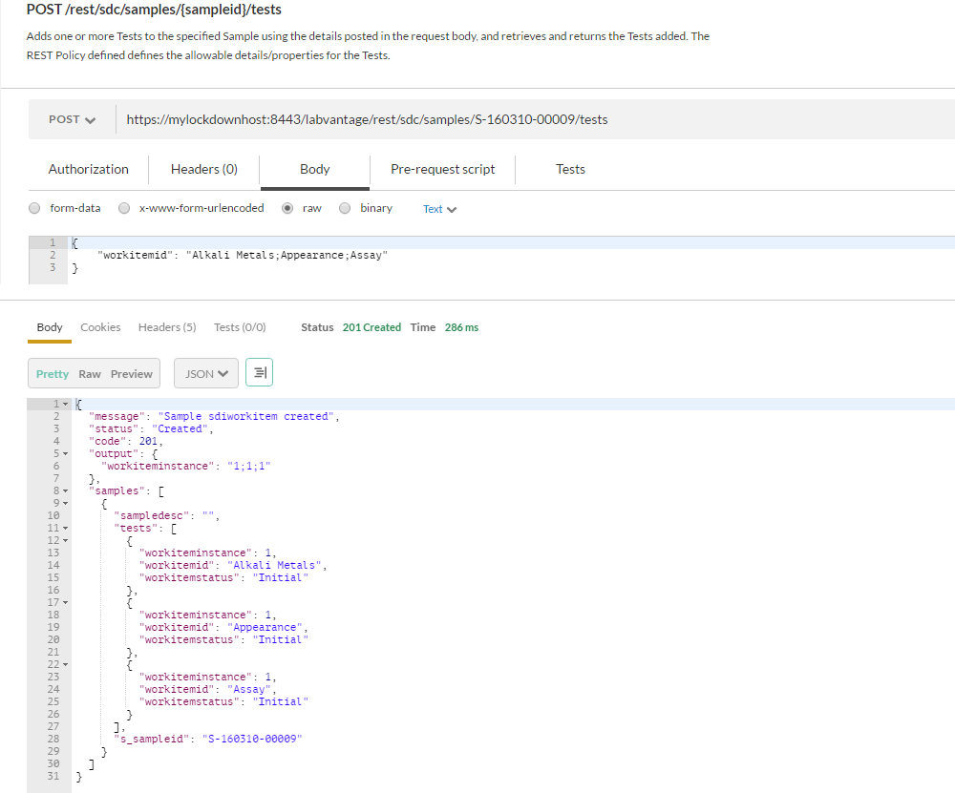
Task: Click the "Assay" workitemid value in response
Action: 249,690
